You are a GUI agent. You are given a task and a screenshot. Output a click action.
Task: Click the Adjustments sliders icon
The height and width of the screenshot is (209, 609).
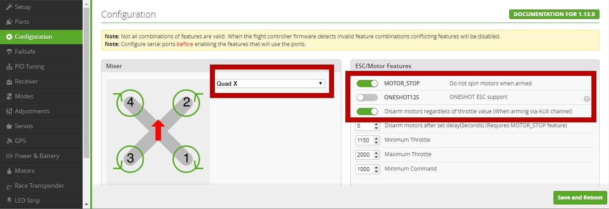[x=9, y=111]
